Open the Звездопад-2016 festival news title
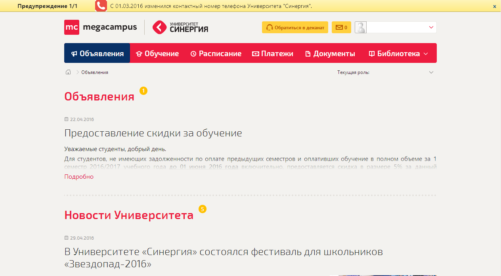Image resolution: width=501 pixels, height=276 pixels. coord(224,258)
